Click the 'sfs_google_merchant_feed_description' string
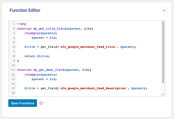174x119 pixels. [x=93, y=88]
